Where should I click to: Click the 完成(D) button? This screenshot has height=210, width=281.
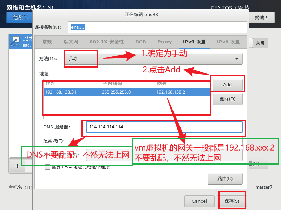20,17
